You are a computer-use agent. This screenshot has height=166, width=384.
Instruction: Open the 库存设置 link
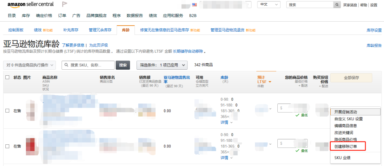coord(374,30)
